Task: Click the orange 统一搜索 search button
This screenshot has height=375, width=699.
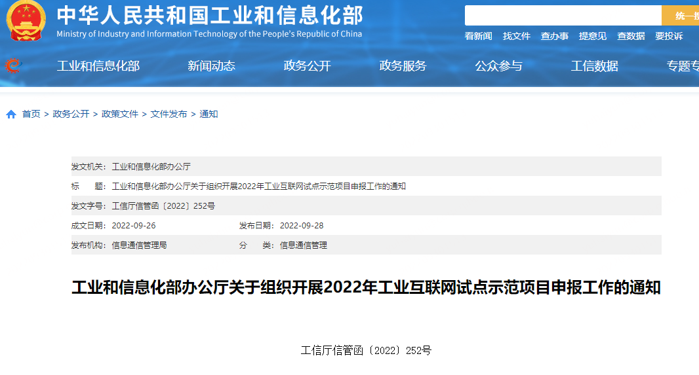Action: coord(680,16)
